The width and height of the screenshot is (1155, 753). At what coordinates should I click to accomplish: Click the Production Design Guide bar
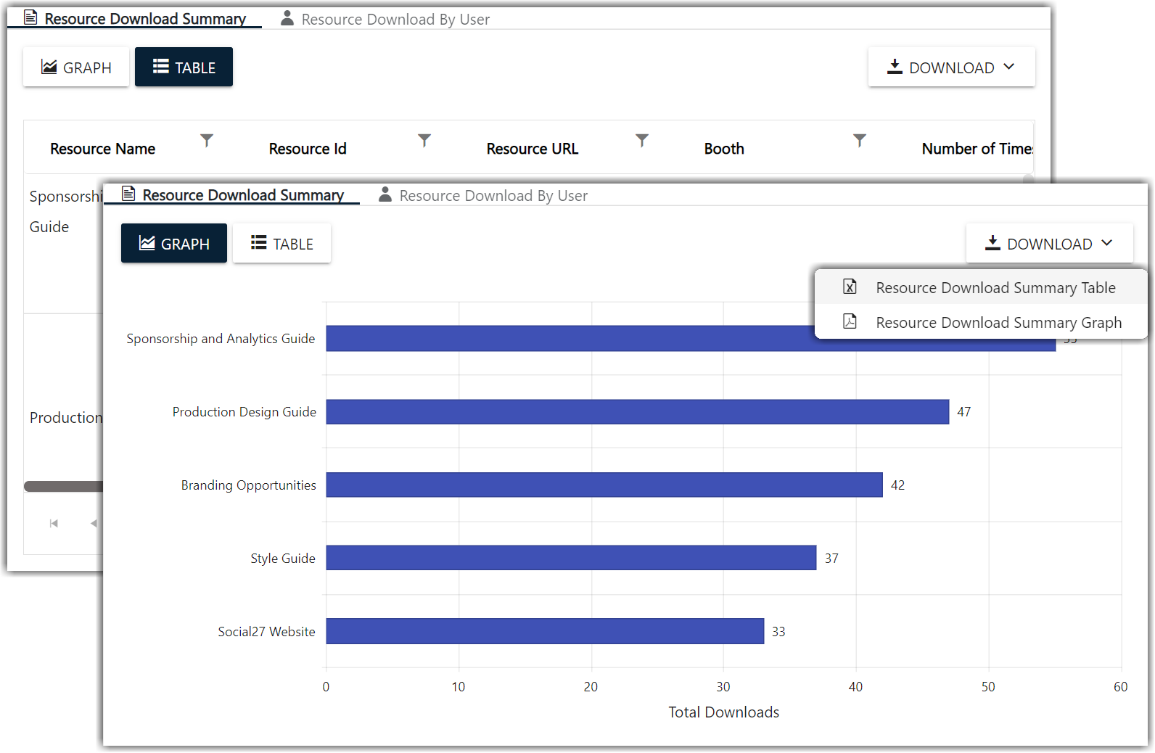tap(637, 412)
